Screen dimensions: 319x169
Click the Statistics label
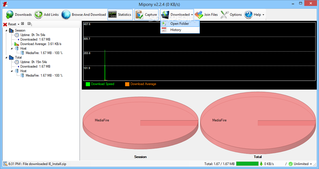(125, 15)
